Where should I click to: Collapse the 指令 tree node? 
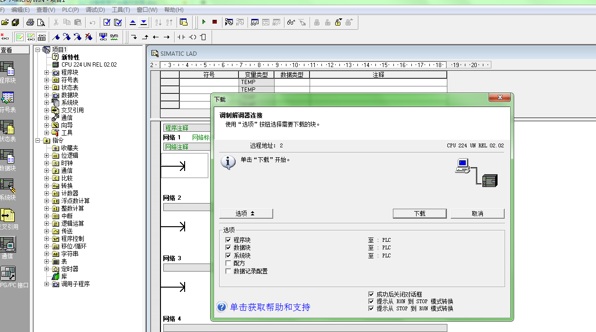[x=38, y=140]
